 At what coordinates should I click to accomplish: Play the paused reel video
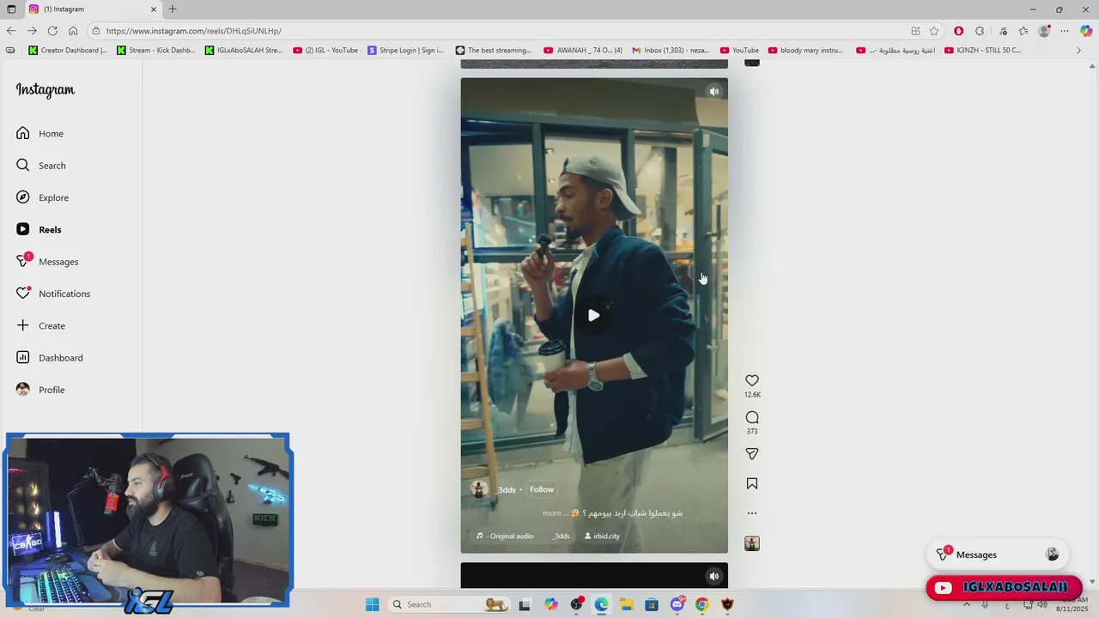(593, 315)
